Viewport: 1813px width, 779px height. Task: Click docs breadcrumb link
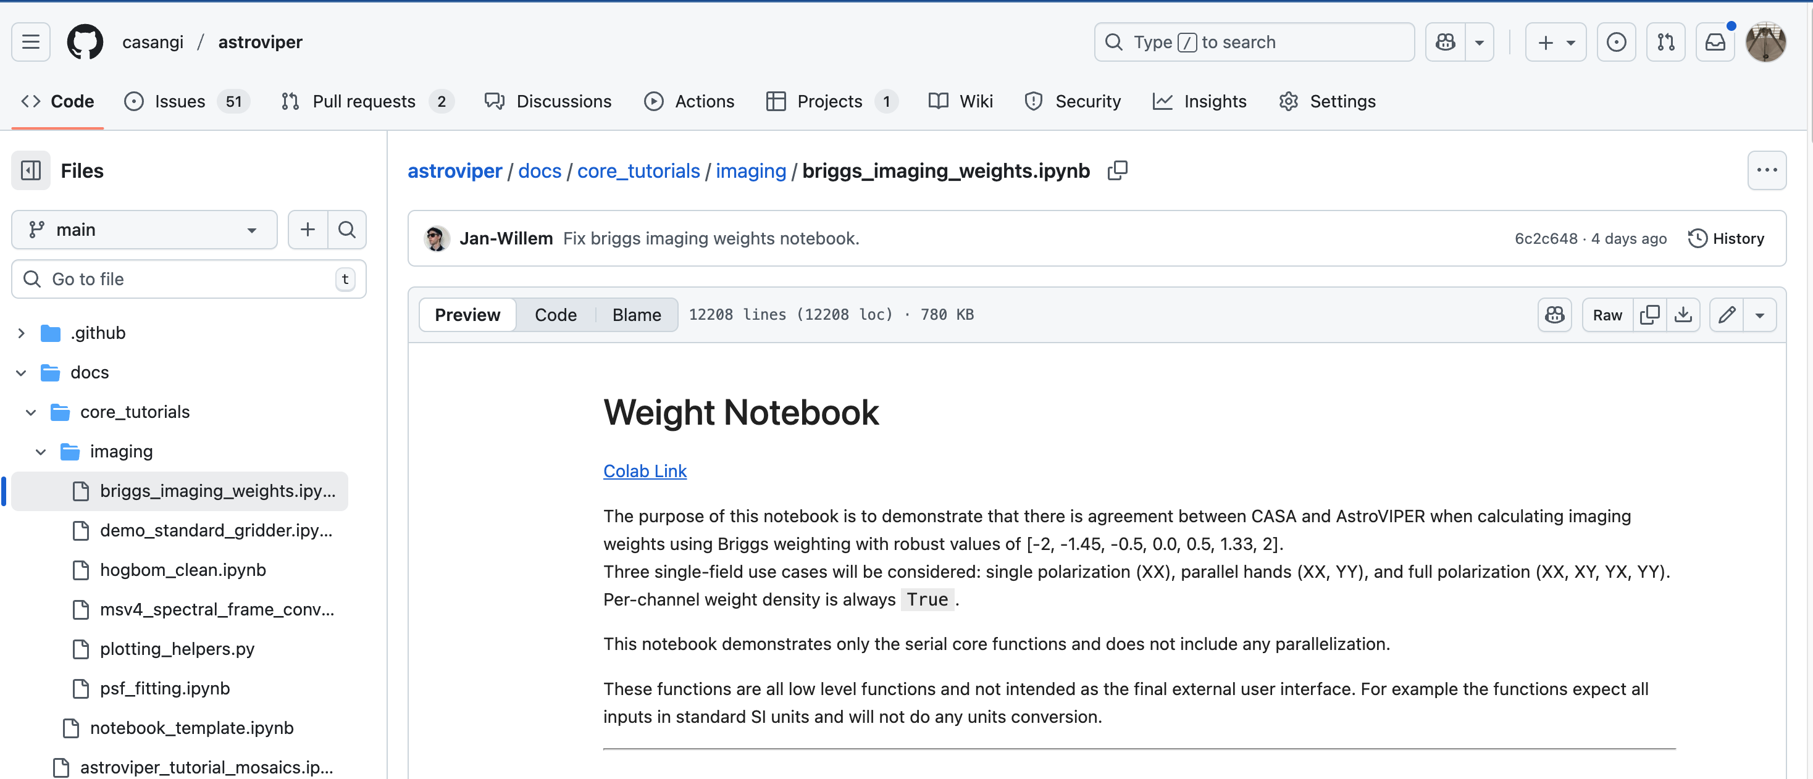[x=540, y=170]
